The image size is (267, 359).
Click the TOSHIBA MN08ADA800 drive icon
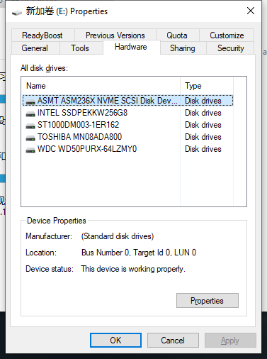pos(30,138)
